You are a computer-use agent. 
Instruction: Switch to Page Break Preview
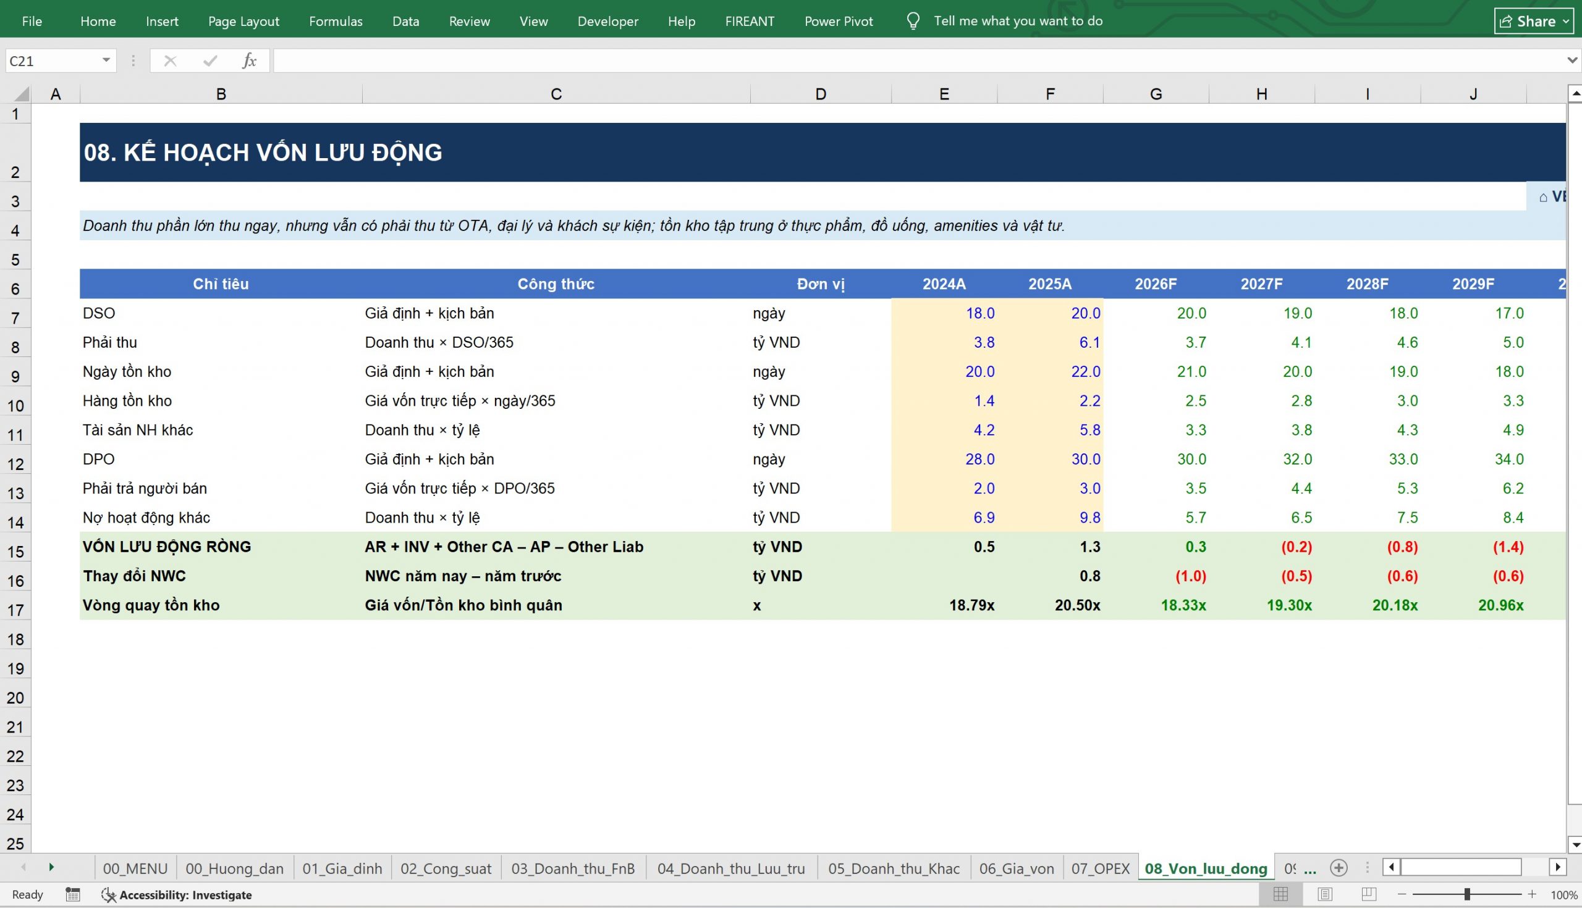[x=1369, y=894]
